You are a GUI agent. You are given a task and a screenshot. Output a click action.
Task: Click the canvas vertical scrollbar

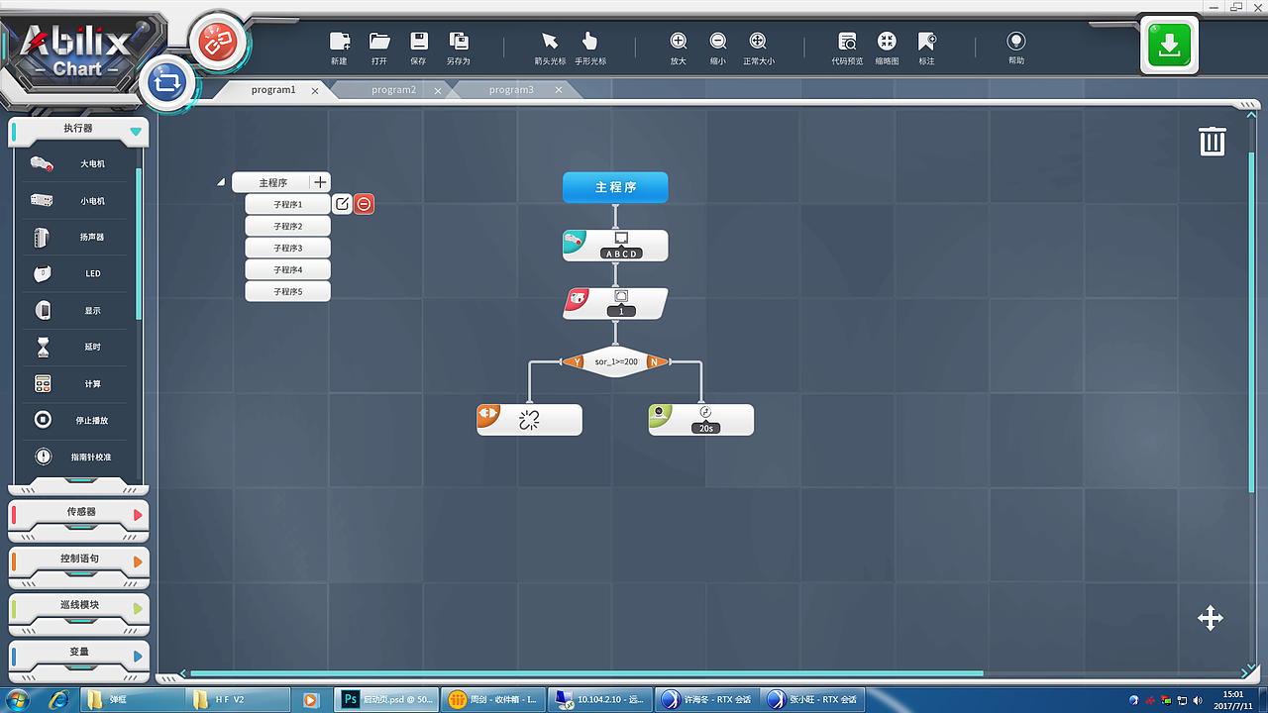(x=1251, y=322)
